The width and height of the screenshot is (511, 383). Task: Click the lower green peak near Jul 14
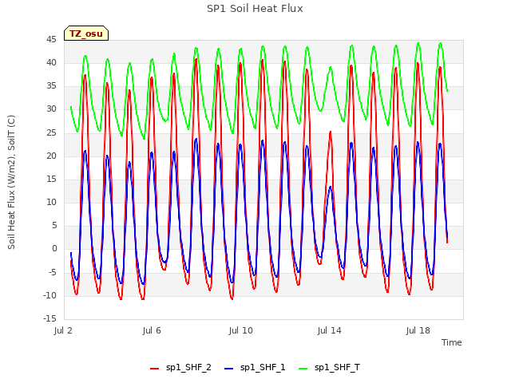coord(330,68)
